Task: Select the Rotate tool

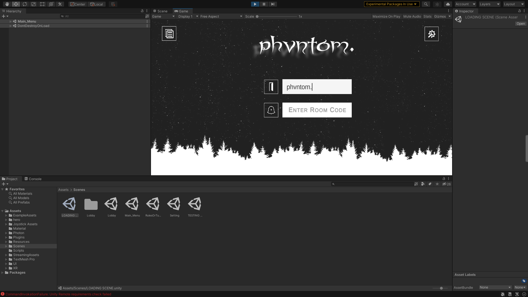Action: click(25, 4)
